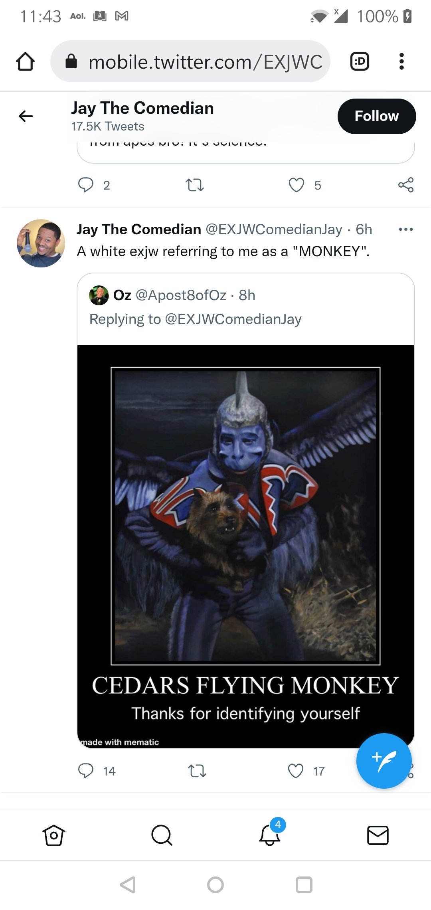
Task: Open the Cedars Flying Monkey meme image
Action: 245,546
